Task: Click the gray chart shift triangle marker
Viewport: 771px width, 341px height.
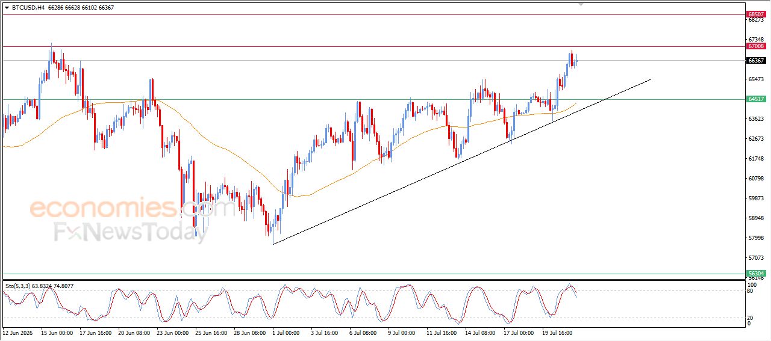Action: click(581, 5)
